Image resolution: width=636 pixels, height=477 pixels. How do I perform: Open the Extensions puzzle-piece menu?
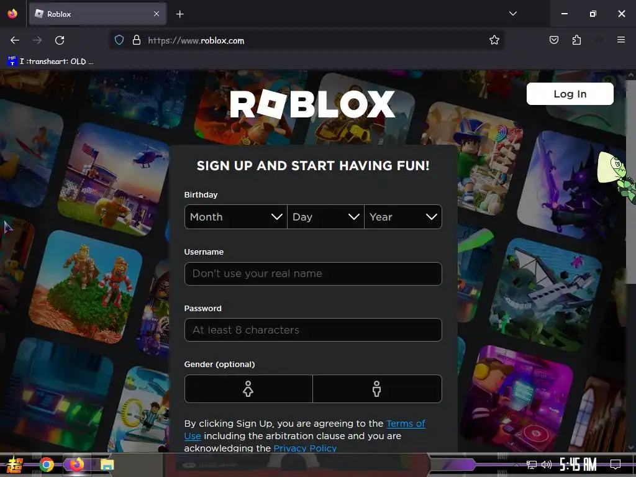click(x=576, y=40)
